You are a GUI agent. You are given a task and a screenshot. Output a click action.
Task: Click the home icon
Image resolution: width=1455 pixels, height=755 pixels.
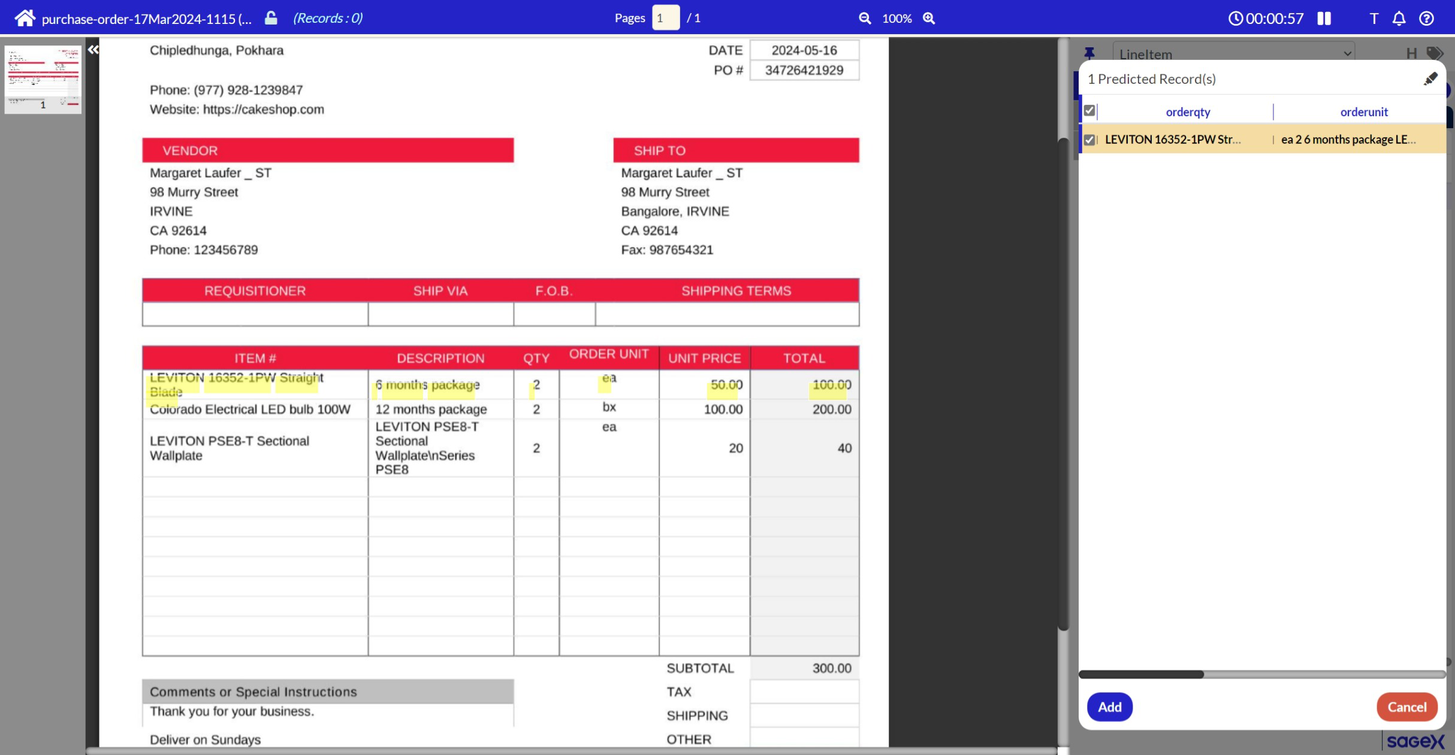click(25, 18)
